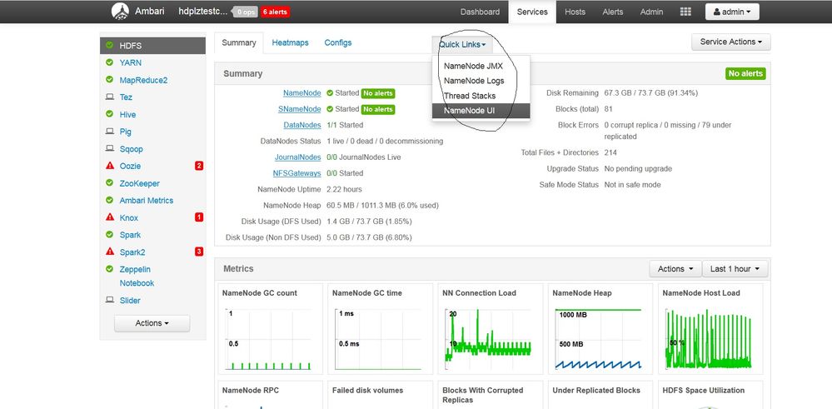Open the grid views icon in navbar
Screen dimensions: 832x409
(685, 12)
